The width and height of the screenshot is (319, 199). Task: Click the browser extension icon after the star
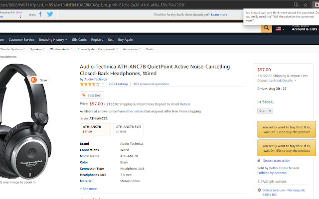[x=317, y=4]
